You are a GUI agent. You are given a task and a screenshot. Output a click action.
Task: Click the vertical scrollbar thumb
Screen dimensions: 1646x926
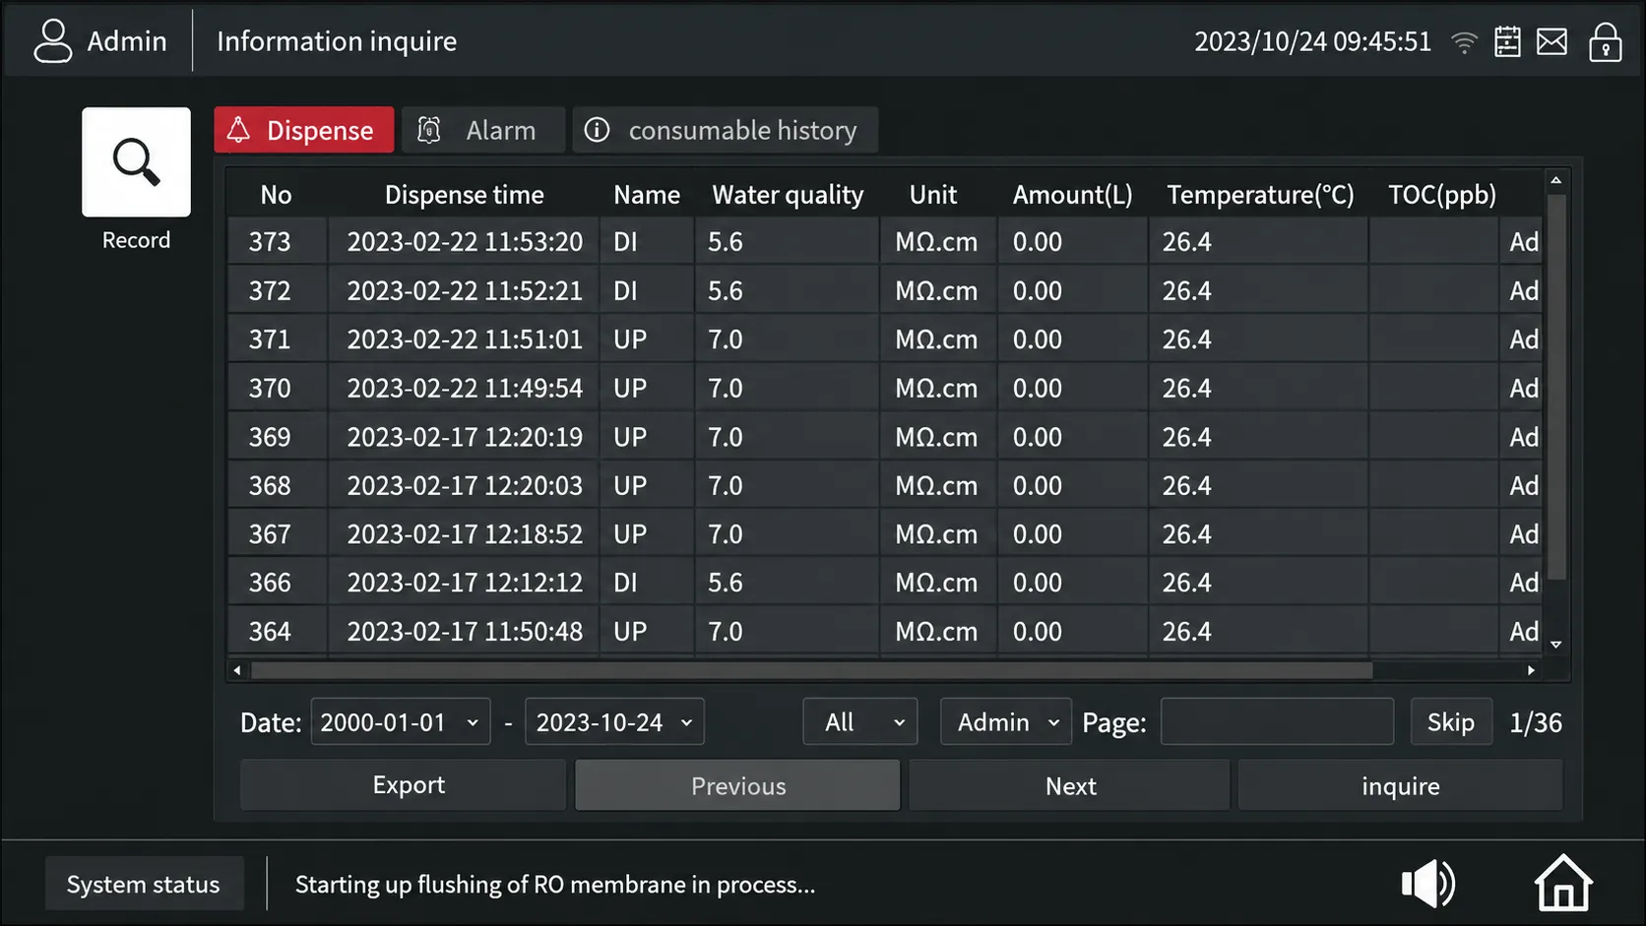click(x=1555, y=388)
